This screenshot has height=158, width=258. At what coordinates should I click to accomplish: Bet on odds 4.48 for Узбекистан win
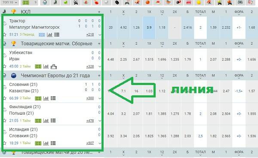pyautogui.click(x=111, y=59)
